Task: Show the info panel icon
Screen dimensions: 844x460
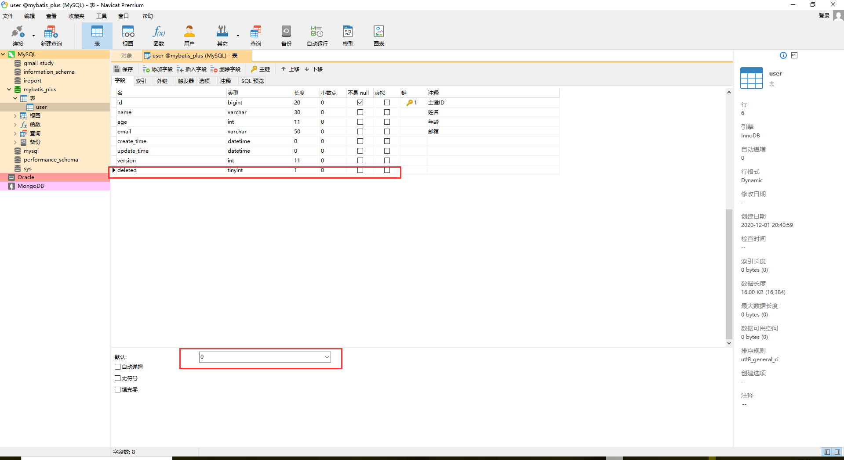Action: point(783,55)
